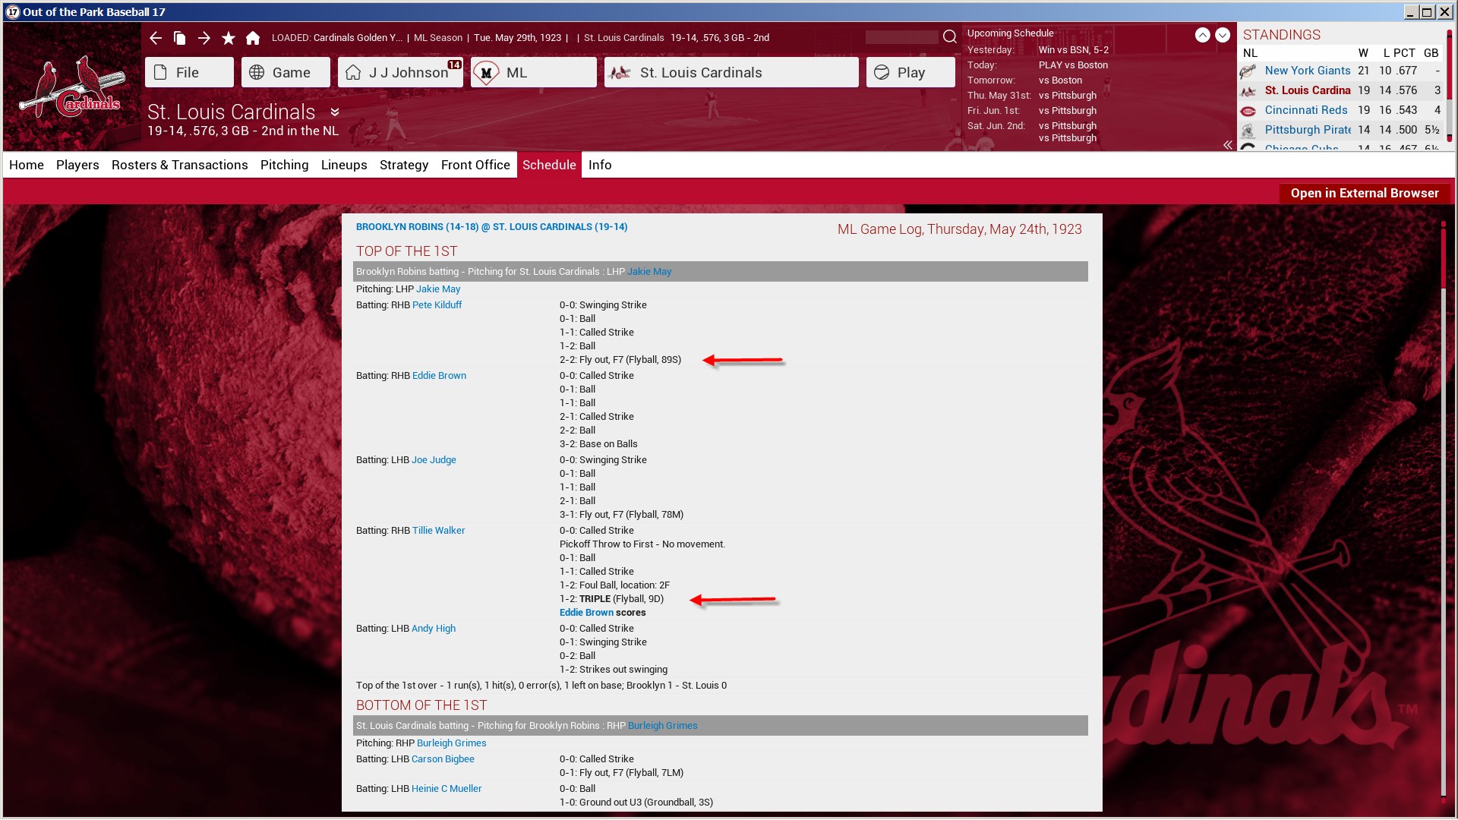This screenshot has height=820, width=1458.
Task: Click the top bar search field
Action: click(x=901, y=37)
